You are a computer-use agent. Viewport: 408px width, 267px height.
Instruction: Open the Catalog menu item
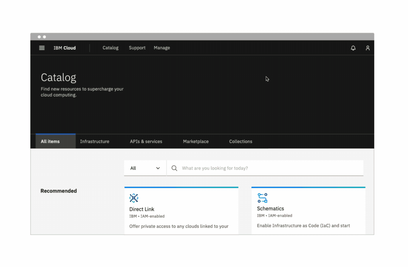[110, 48]
